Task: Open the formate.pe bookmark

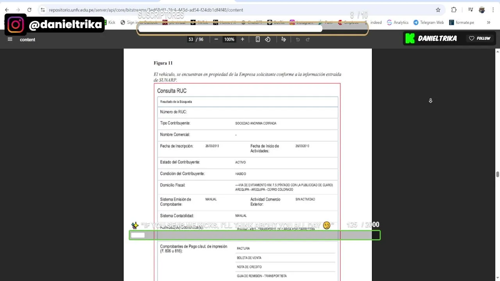Action: [462, 22]
